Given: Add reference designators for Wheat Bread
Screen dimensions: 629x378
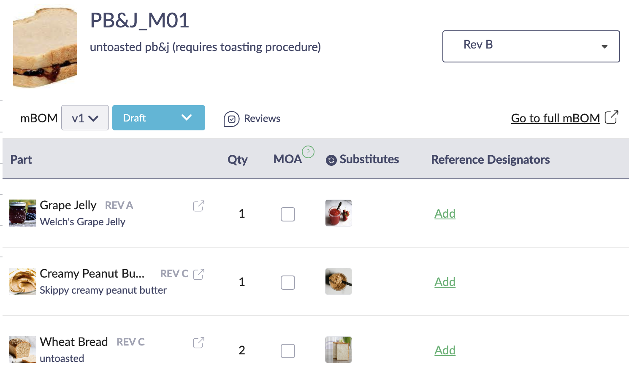Looking at the screenshot, I should (x=445, y=350).
